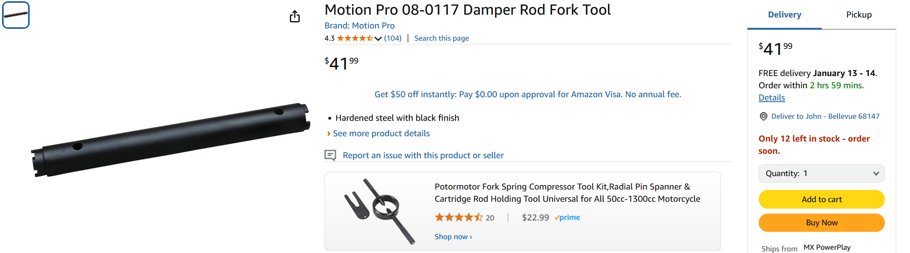This screenshot has width=910, height=253.
Task: Click the location pin delivery icon
Action: pyautogui.click(x=764, y=117)
